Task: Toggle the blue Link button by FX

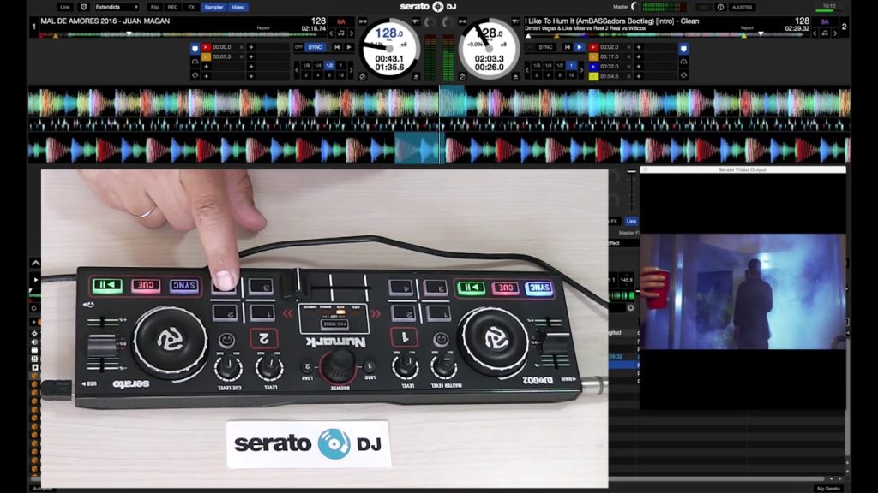Action: [632, 222]
